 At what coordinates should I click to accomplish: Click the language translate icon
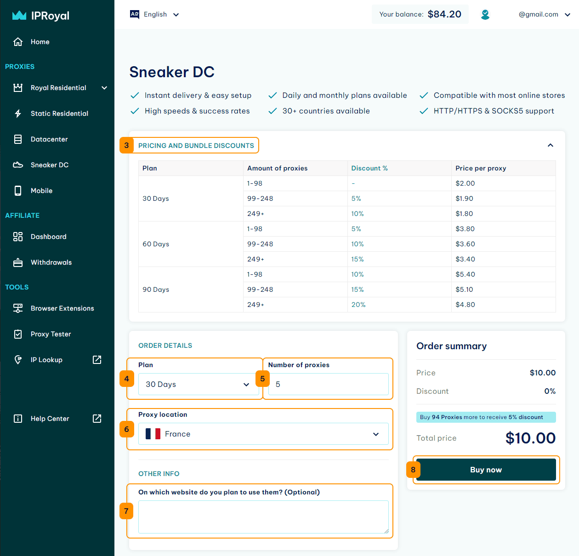pyautogui.click(x=135, y=14)
